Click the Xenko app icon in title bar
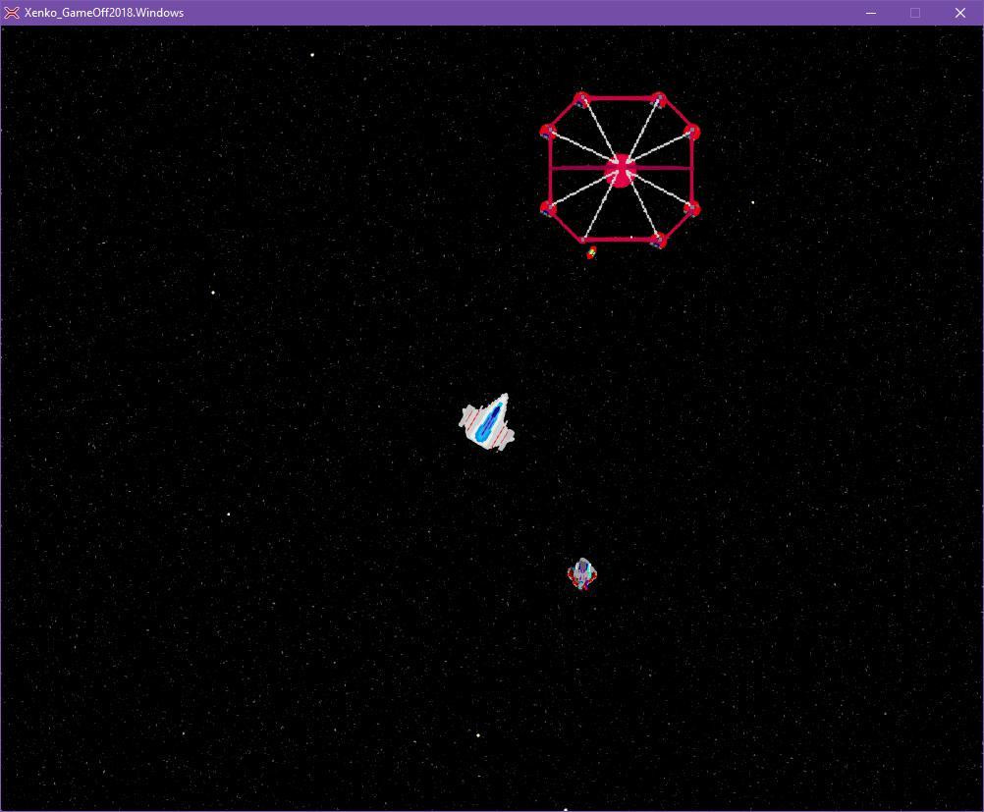 [12, 13]
